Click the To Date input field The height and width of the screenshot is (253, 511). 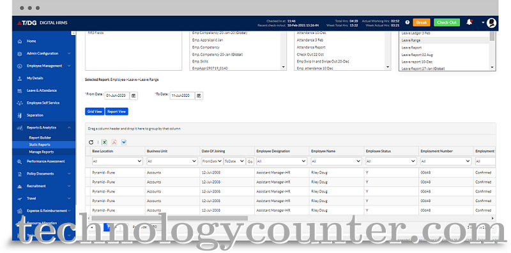tap(183, 96)
